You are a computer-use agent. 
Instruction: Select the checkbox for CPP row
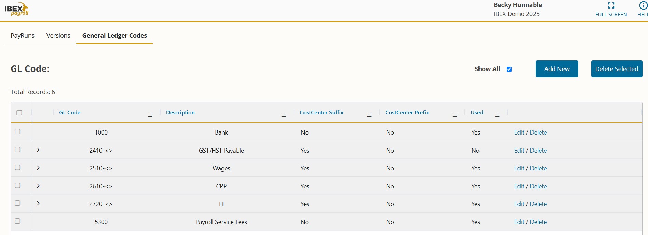(18, 185)
